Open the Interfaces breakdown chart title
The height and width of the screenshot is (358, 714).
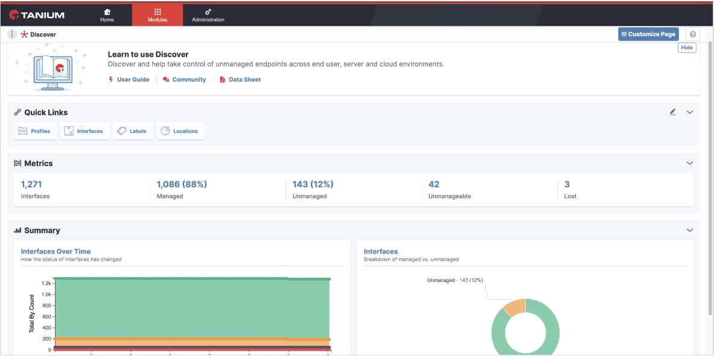click(381, 251)
